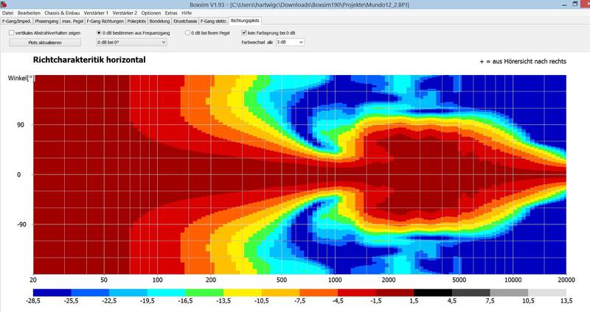Open the Verstärker 1 menu
This screenshot has height=312, width=590.
tap(96, 13)
